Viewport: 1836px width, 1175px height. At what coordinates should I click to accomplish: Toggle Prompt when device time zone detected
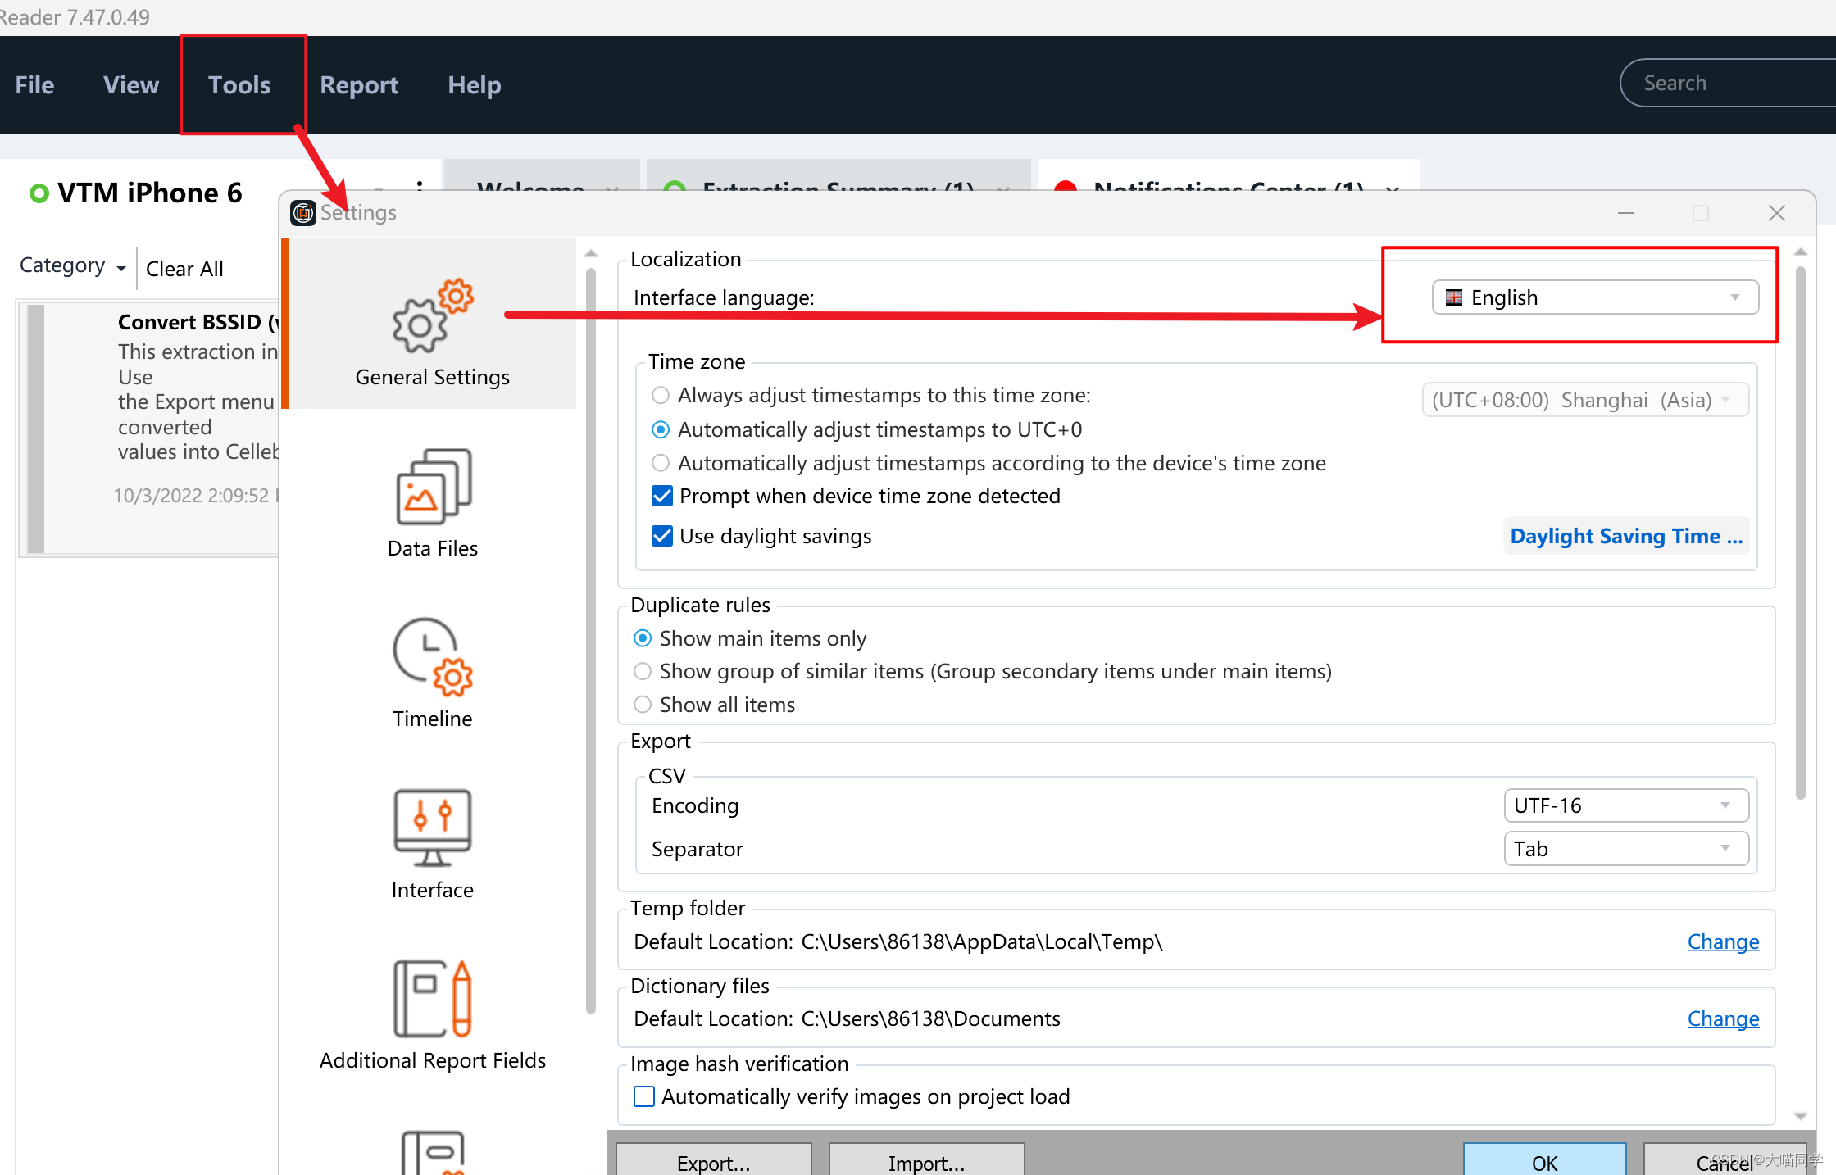click(661, 496)
